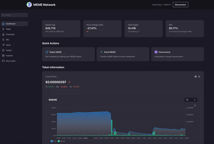Click the tall green volume bar near 05:00

(x=112, y=128)
